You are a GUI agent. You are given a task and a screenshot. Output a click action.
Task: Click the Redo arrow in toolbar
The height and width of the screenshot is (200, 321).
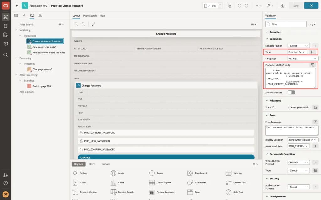pyautogui.click(x=246, y=6)
